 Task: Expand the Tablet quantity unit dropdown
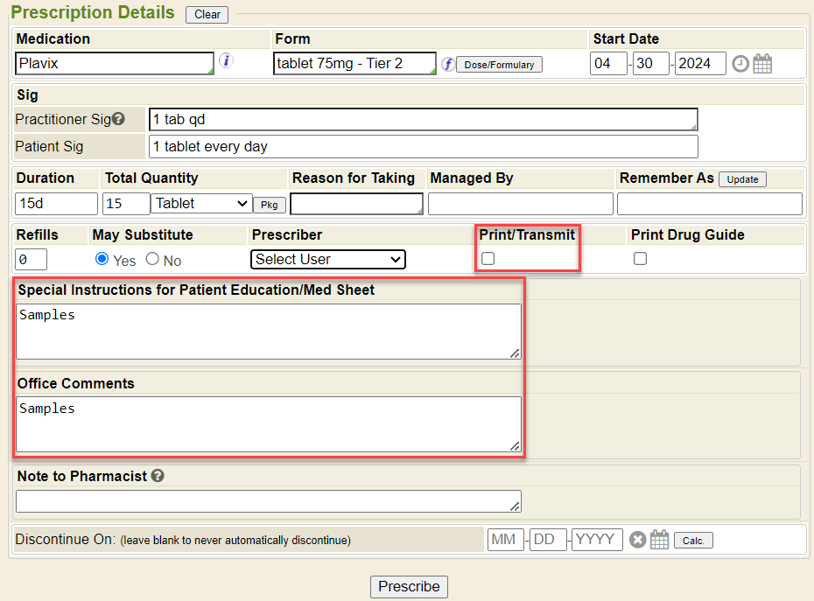tap(201, 204)
